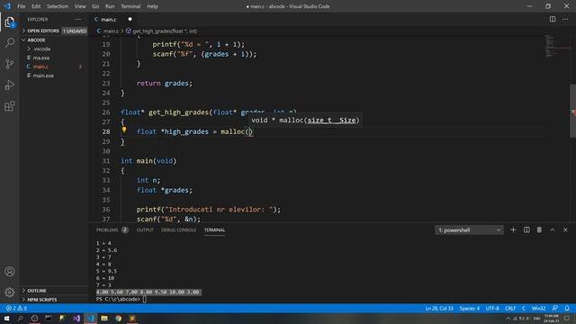Open the powershell terminal selector dropdown
Image resolution: width=576 pixels, height=324 pixels.
coord(469,230)
